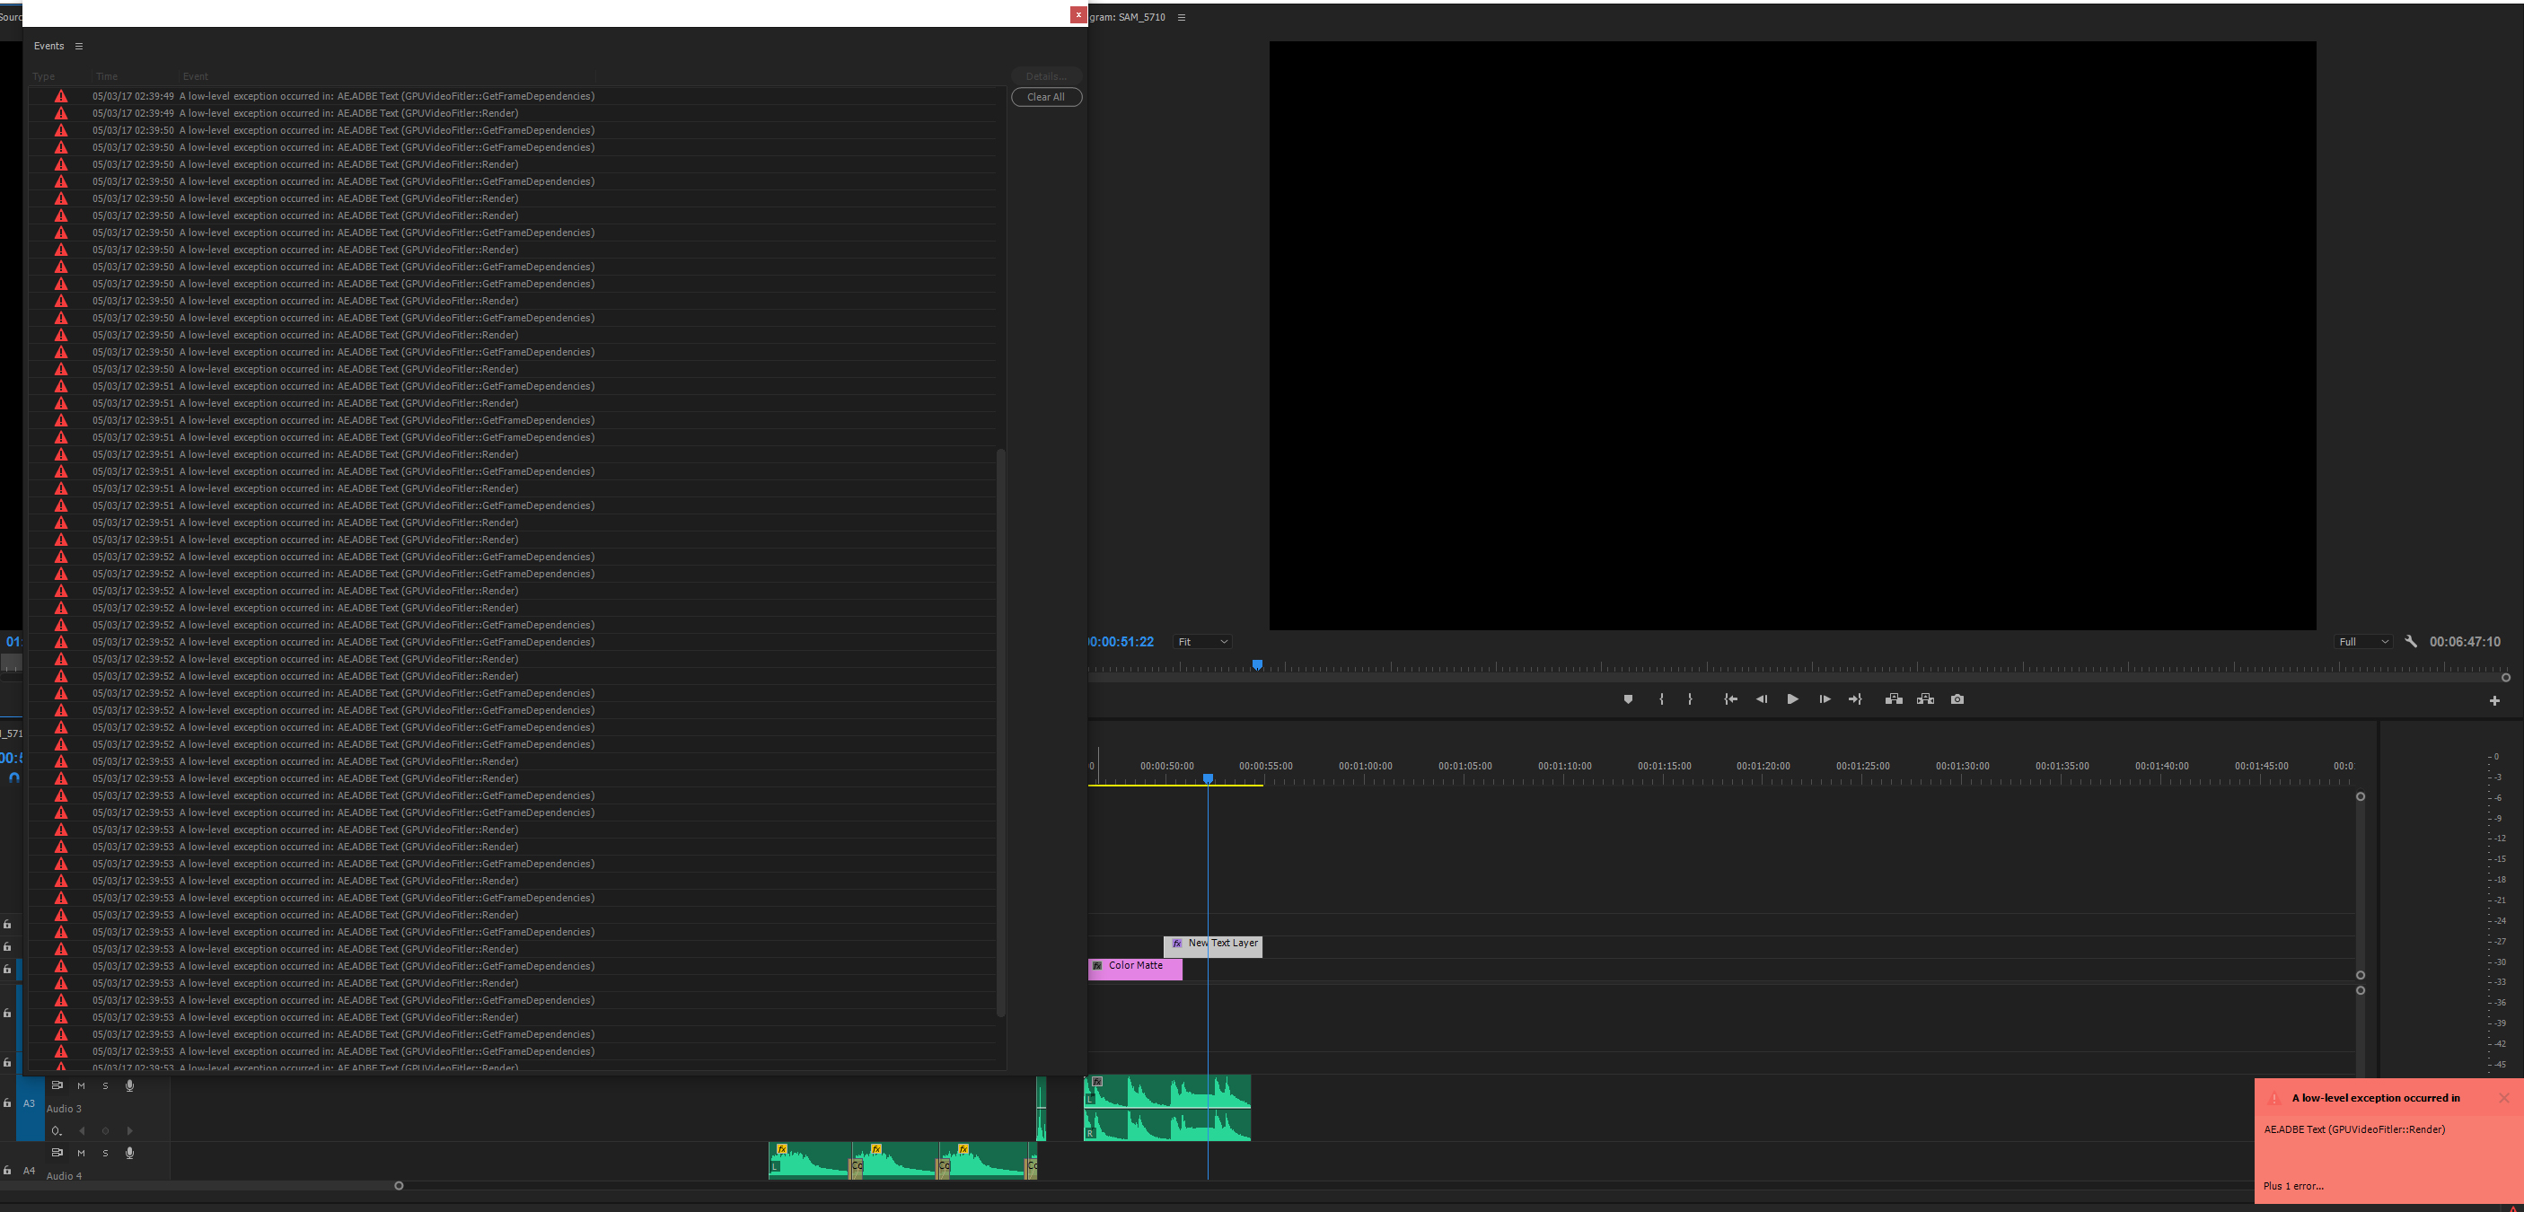Add a marker in the Program monitor
2524x1212 pixels.
click(x=1628, y=699)
